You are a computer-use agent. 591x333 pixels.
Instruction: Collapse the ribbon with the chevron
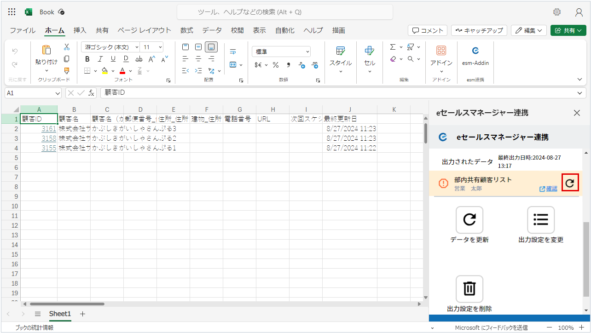pos(579,79)
